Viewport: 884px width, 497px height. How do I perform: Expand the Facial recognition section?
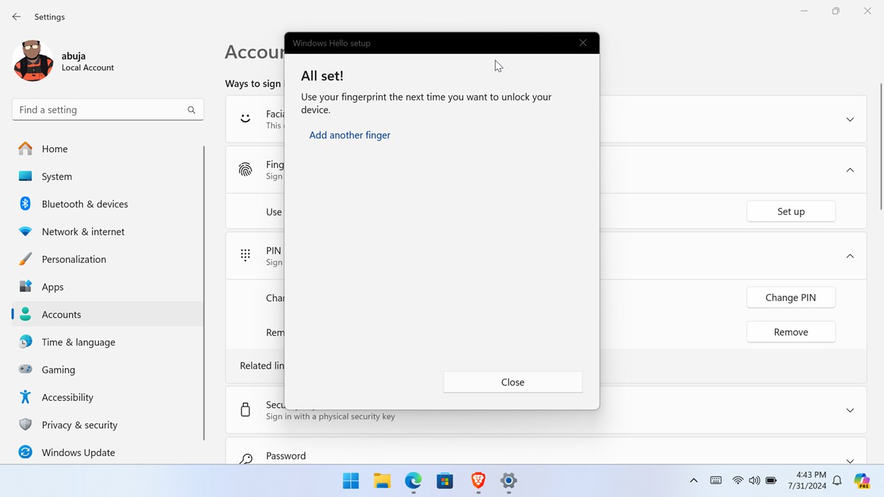(849, 119)
